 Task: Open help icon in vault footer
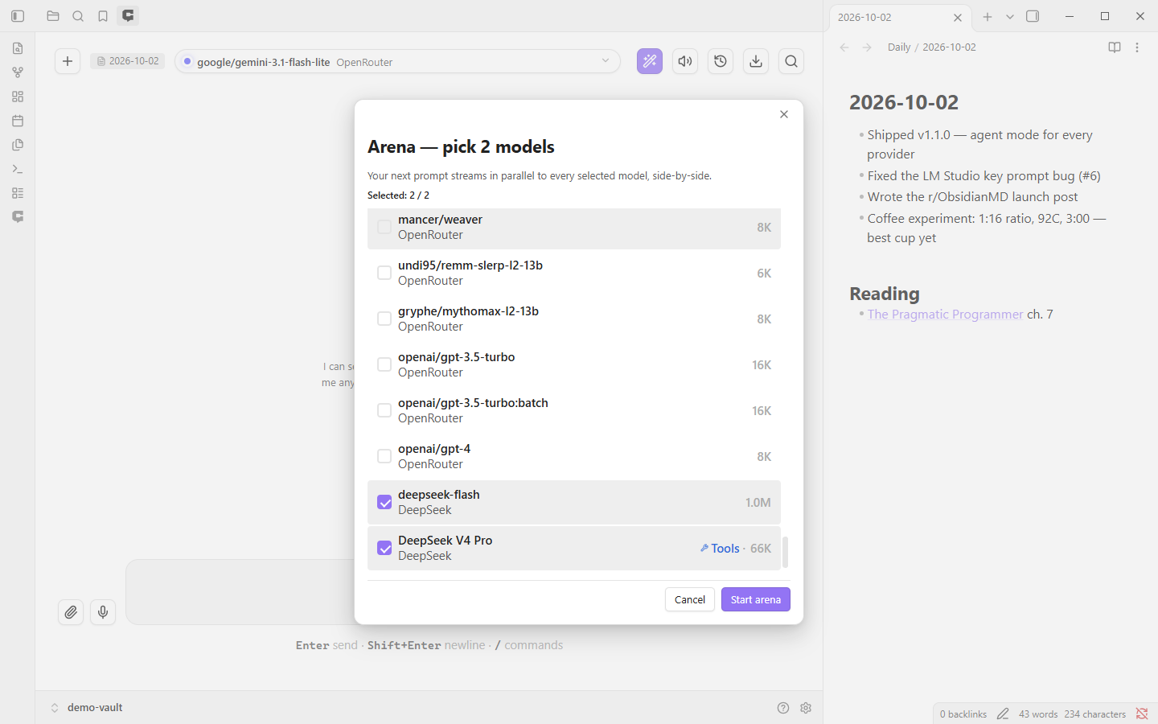783,708
